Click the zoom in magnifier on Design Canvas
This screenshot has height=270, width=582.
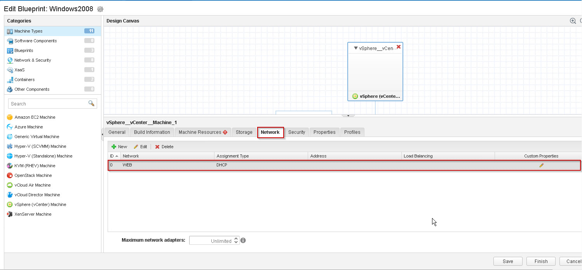click(573, 21)
